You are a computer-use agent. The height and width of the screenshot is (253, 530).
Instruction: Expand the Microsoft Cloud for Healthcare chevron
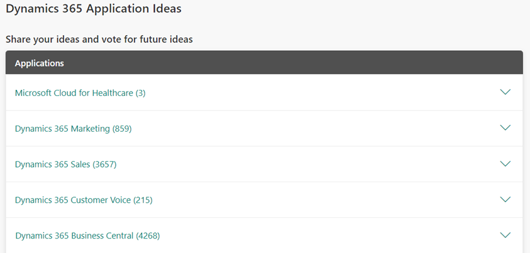coord(505,92)
